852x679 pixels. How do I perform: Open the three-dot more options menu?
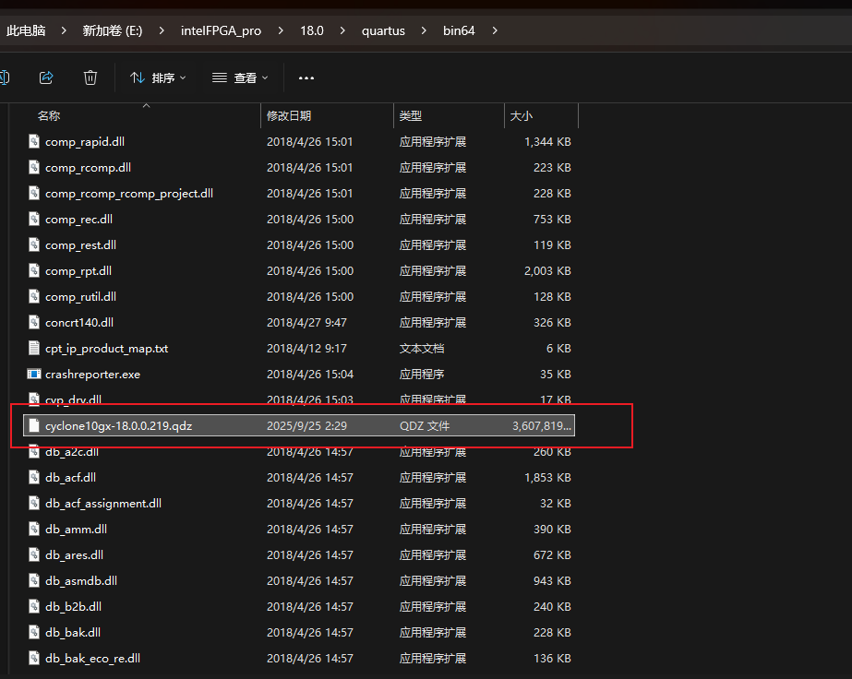pyautogui.click(x=306, y=78)
